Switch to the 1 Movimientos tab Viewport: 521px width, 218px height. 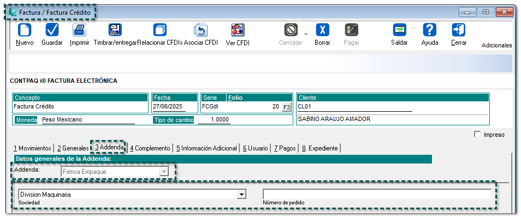32,148
